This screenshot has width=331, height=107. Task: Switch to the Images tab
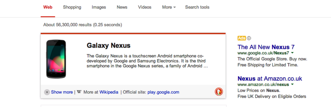click(x=99, y=7)
